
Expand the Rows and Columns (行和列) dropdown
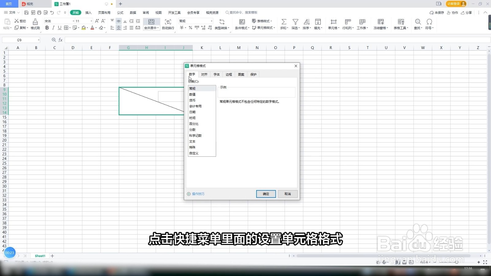[x=353, y=28]
